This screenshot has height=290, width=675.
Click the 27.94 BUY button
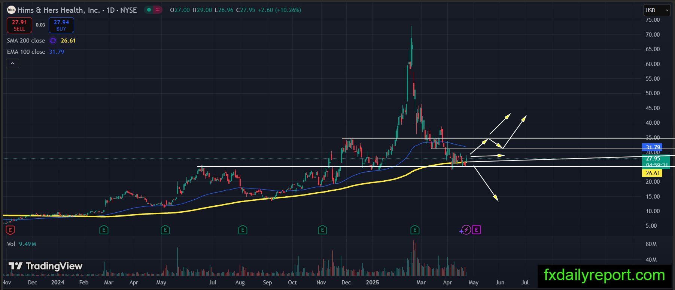(x=61, y=25)
